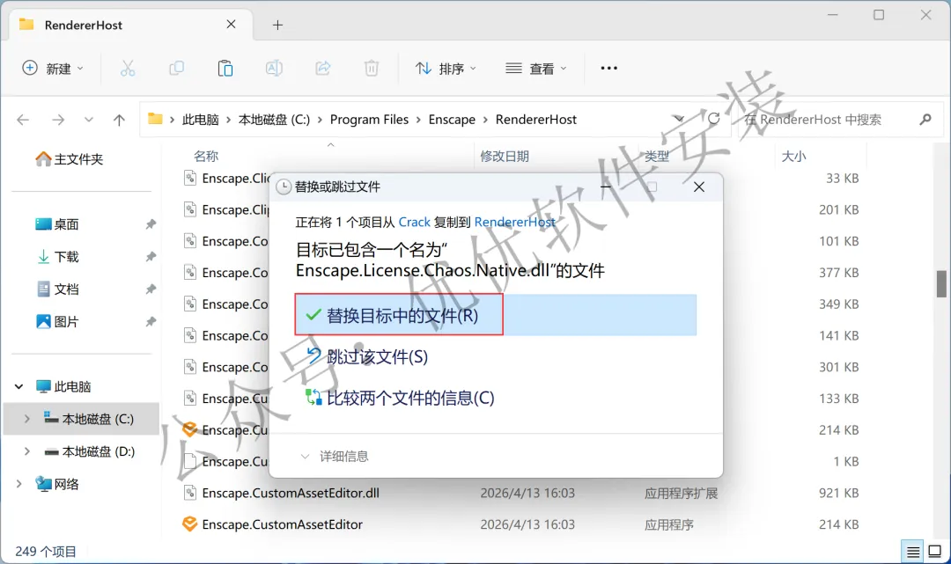Click the Delete trash icon
This screenshot has height=564, width=951.
click(372, 69)
